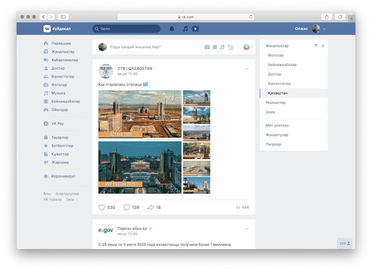Viewport: 372px width, 271px height.
Task: Select Қазақстан in the news filter list
Action: tap(278, 93)
